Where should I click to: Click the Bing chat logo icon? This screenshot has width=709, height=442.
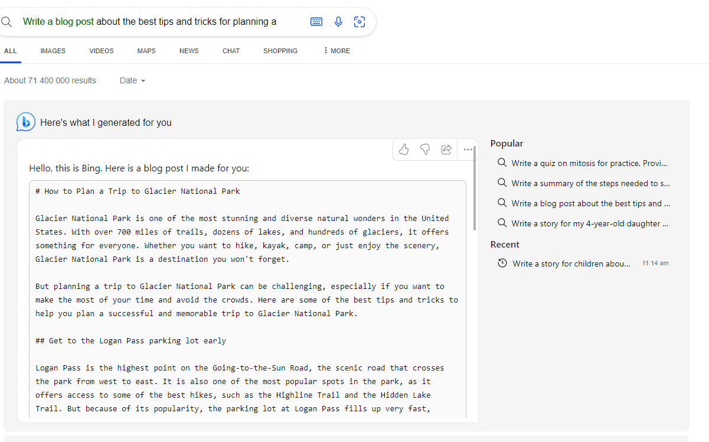26,122
